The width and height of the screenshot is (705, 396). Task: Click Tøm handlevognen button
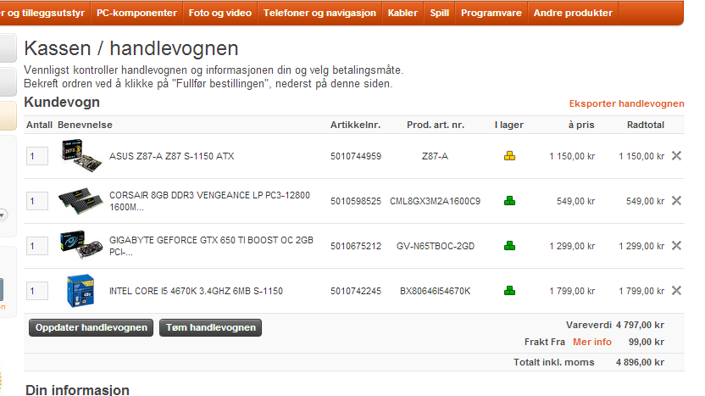click(210, 327)
